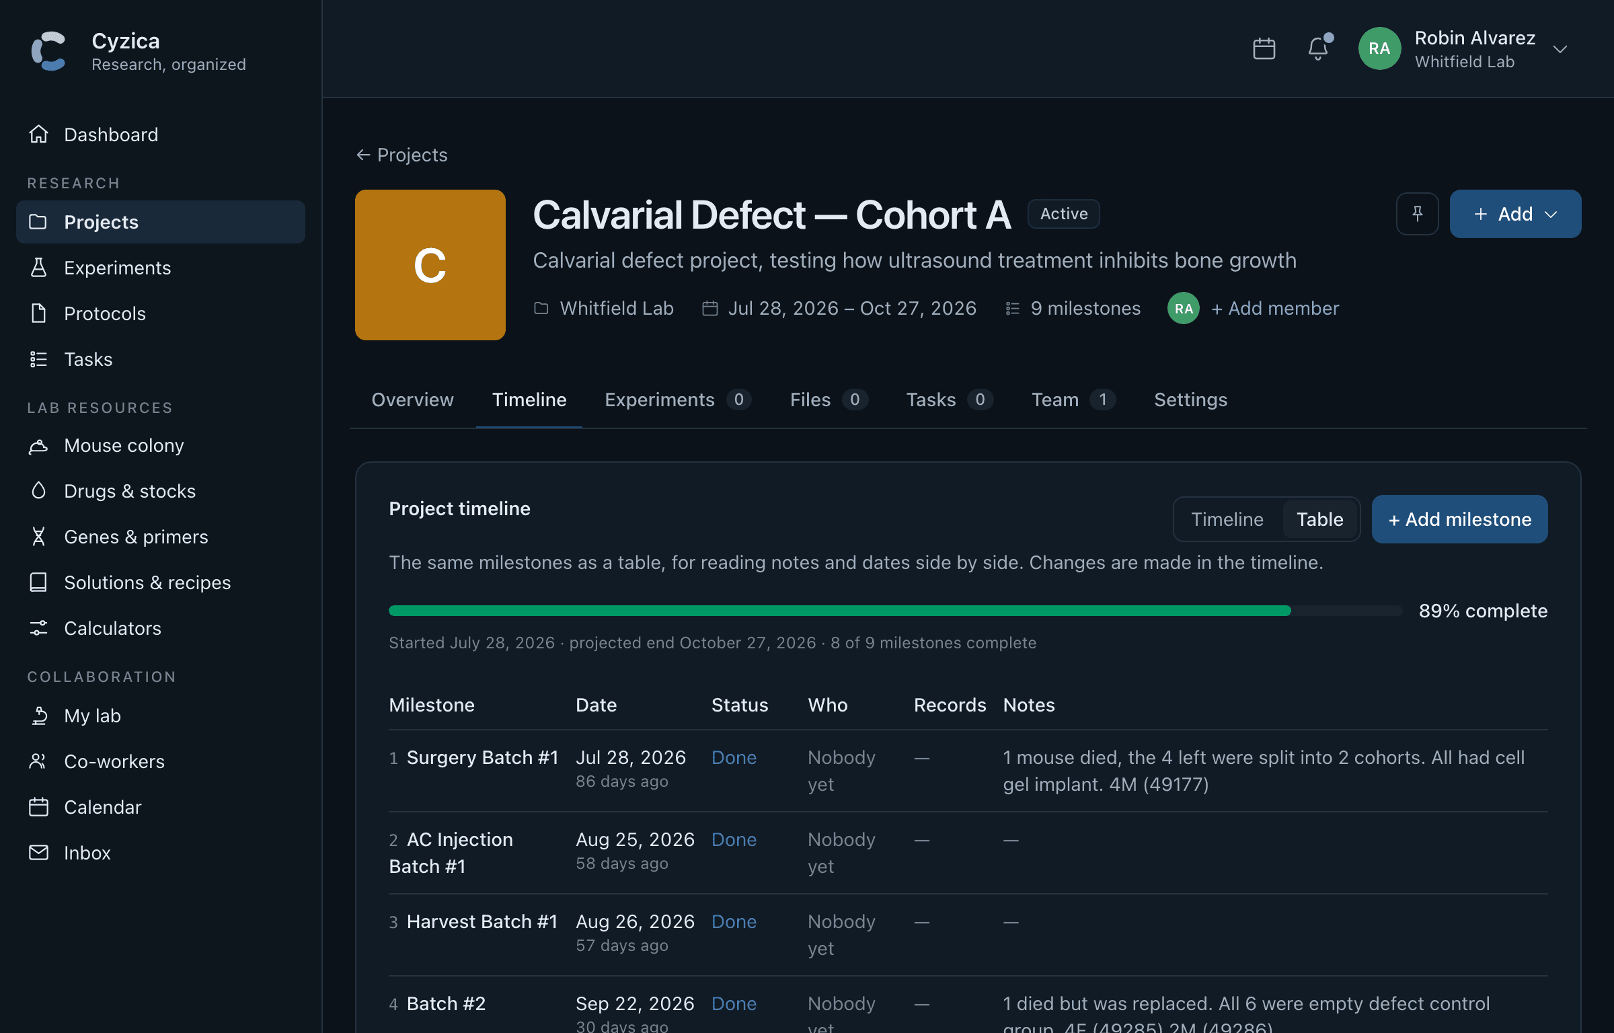This screenshot has height=1033, width=1614.
Task: Click the Add member link
Action: (1275, 308)
